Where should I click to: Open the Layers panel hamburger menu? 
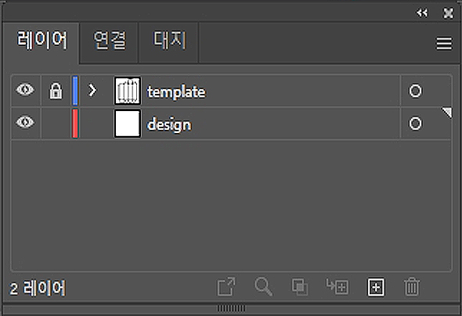[444, 44]
